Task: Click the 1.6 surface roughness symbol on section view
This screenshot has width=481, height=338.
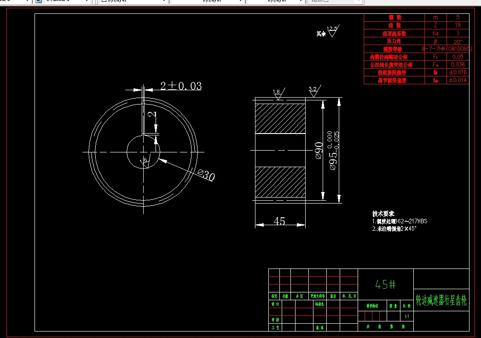Action: coord(278,93)
